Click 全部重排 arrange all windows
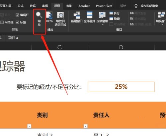 (89, 17)
